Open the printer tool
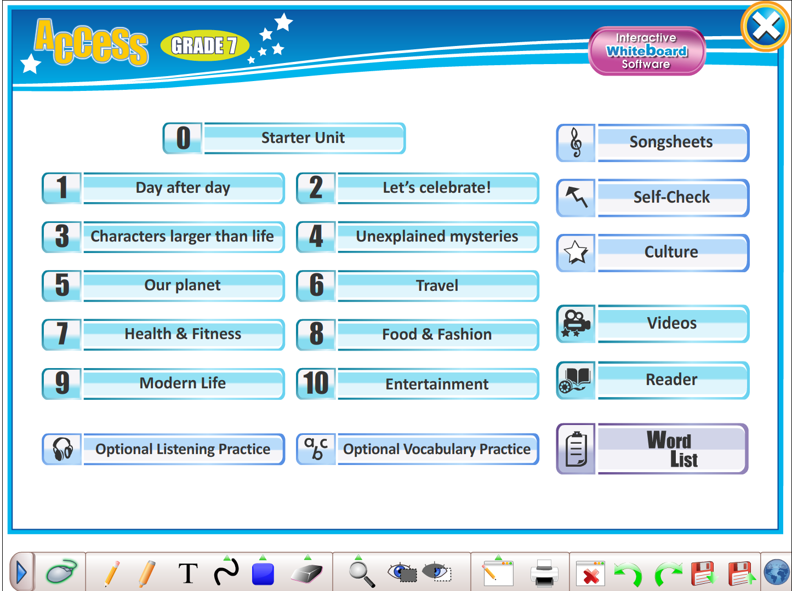Screen dimensions: 792x591 tap(543, 573)
